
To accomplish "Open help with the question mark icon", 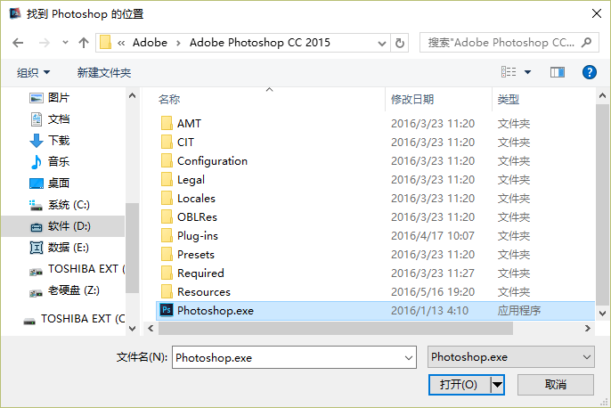I will pyautogui.click(x=590, y=72).
